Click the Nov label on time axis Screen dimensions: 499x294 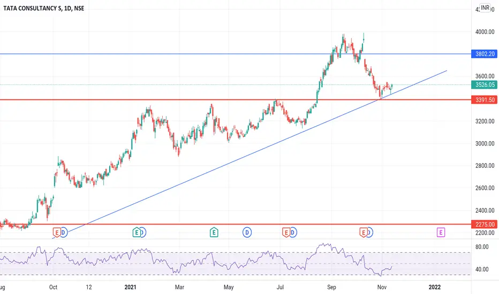point(382,287)
